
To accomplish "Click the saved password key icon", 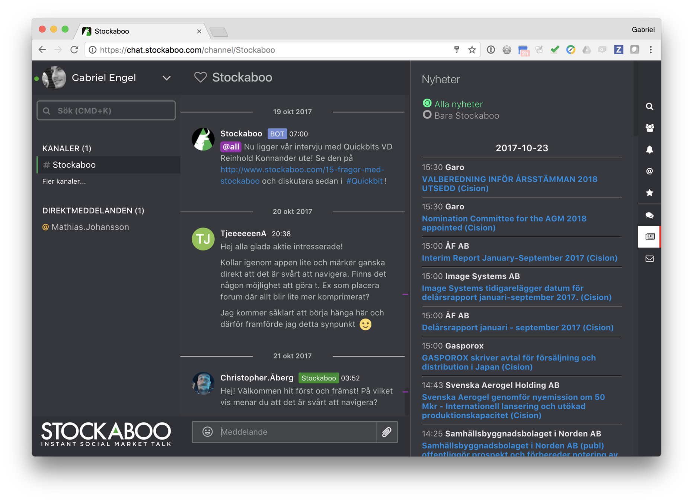I will pyautogui.click(x=456, y=50).
